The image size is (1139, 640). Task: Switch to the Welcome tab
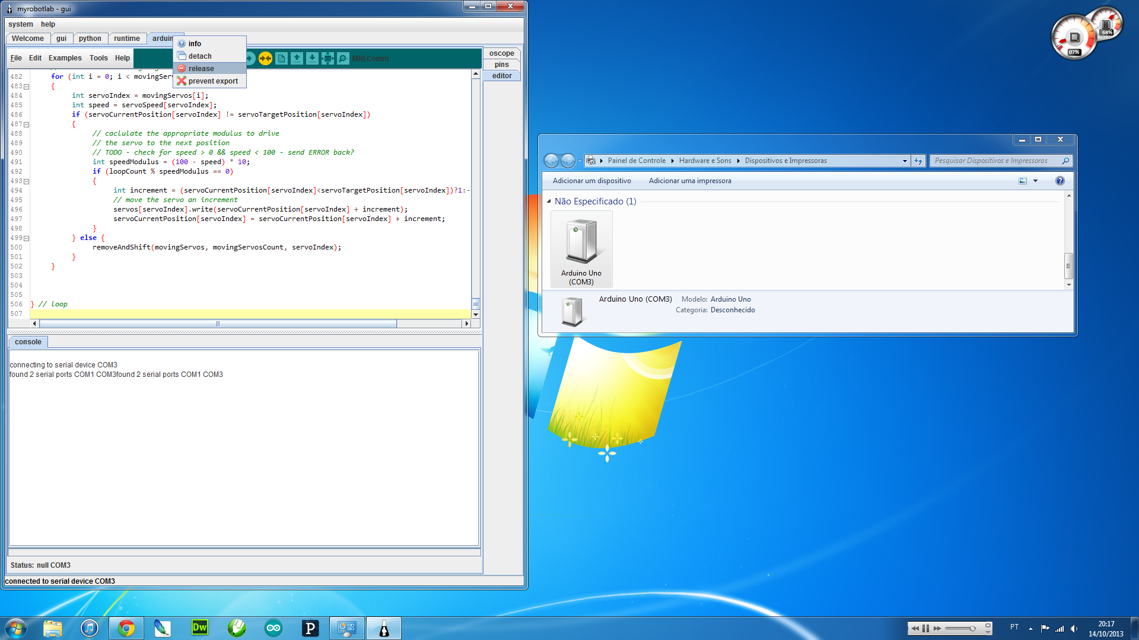(28, 39)
